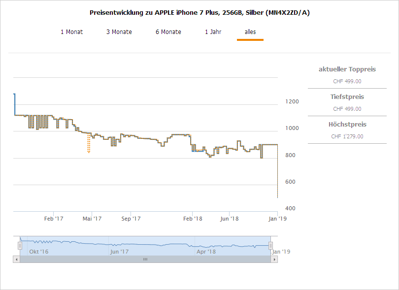The image size is (399, 290).
Task: Click the aktueller Toppreis label
Action: click(x=347, y=69)
